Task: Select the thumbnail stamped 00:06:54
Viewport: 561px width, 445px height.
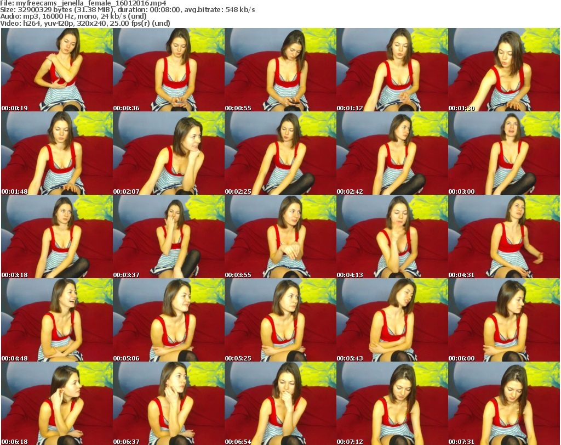Action: pos(280,403)
